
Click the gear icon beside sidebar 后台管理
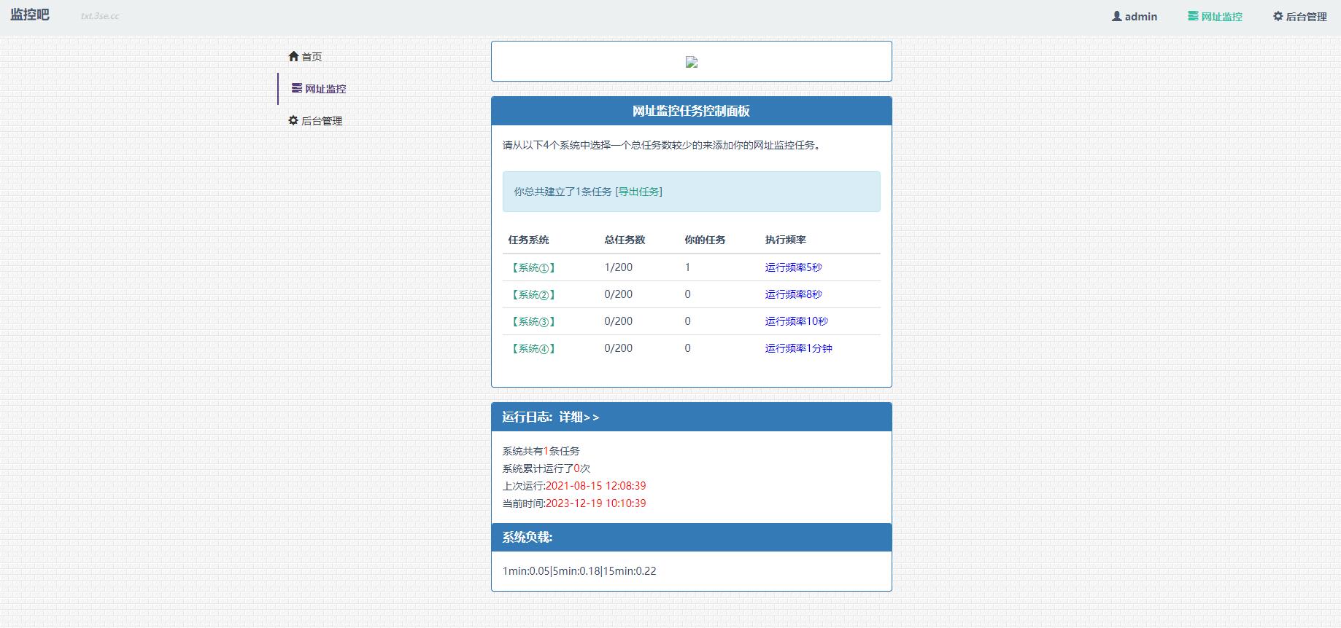click(x=293, y=120)
